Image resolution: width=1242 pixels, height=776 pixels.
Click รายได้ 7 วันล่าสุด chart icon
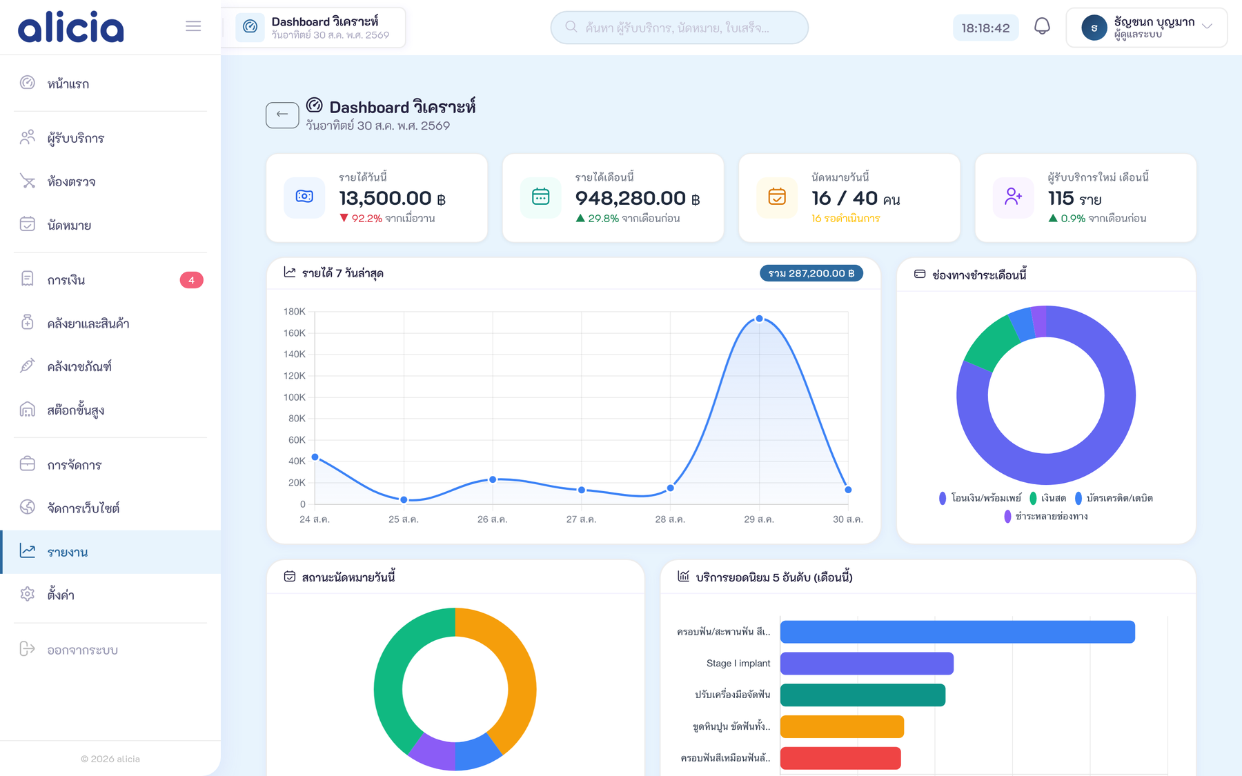coord(290,272)
